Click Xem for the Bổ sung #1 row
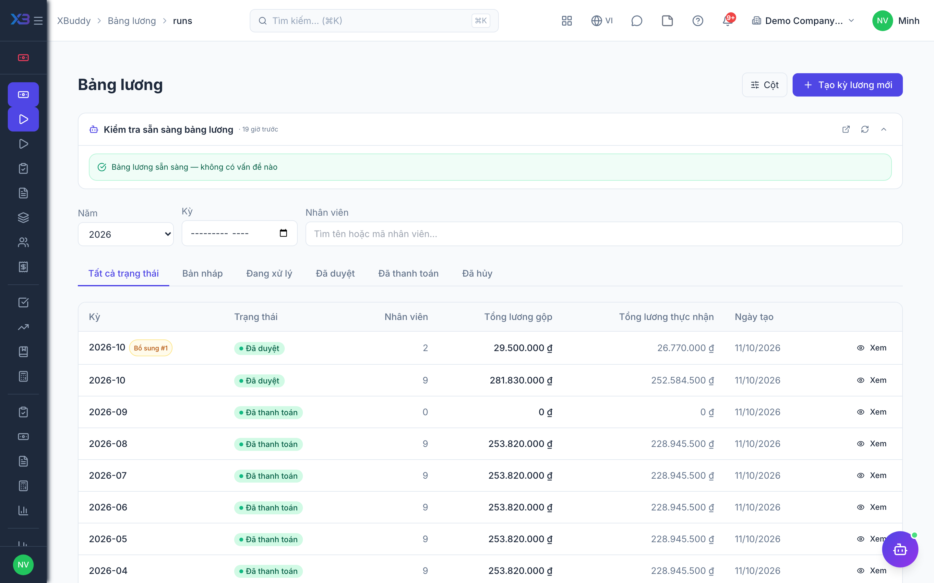 872,348
